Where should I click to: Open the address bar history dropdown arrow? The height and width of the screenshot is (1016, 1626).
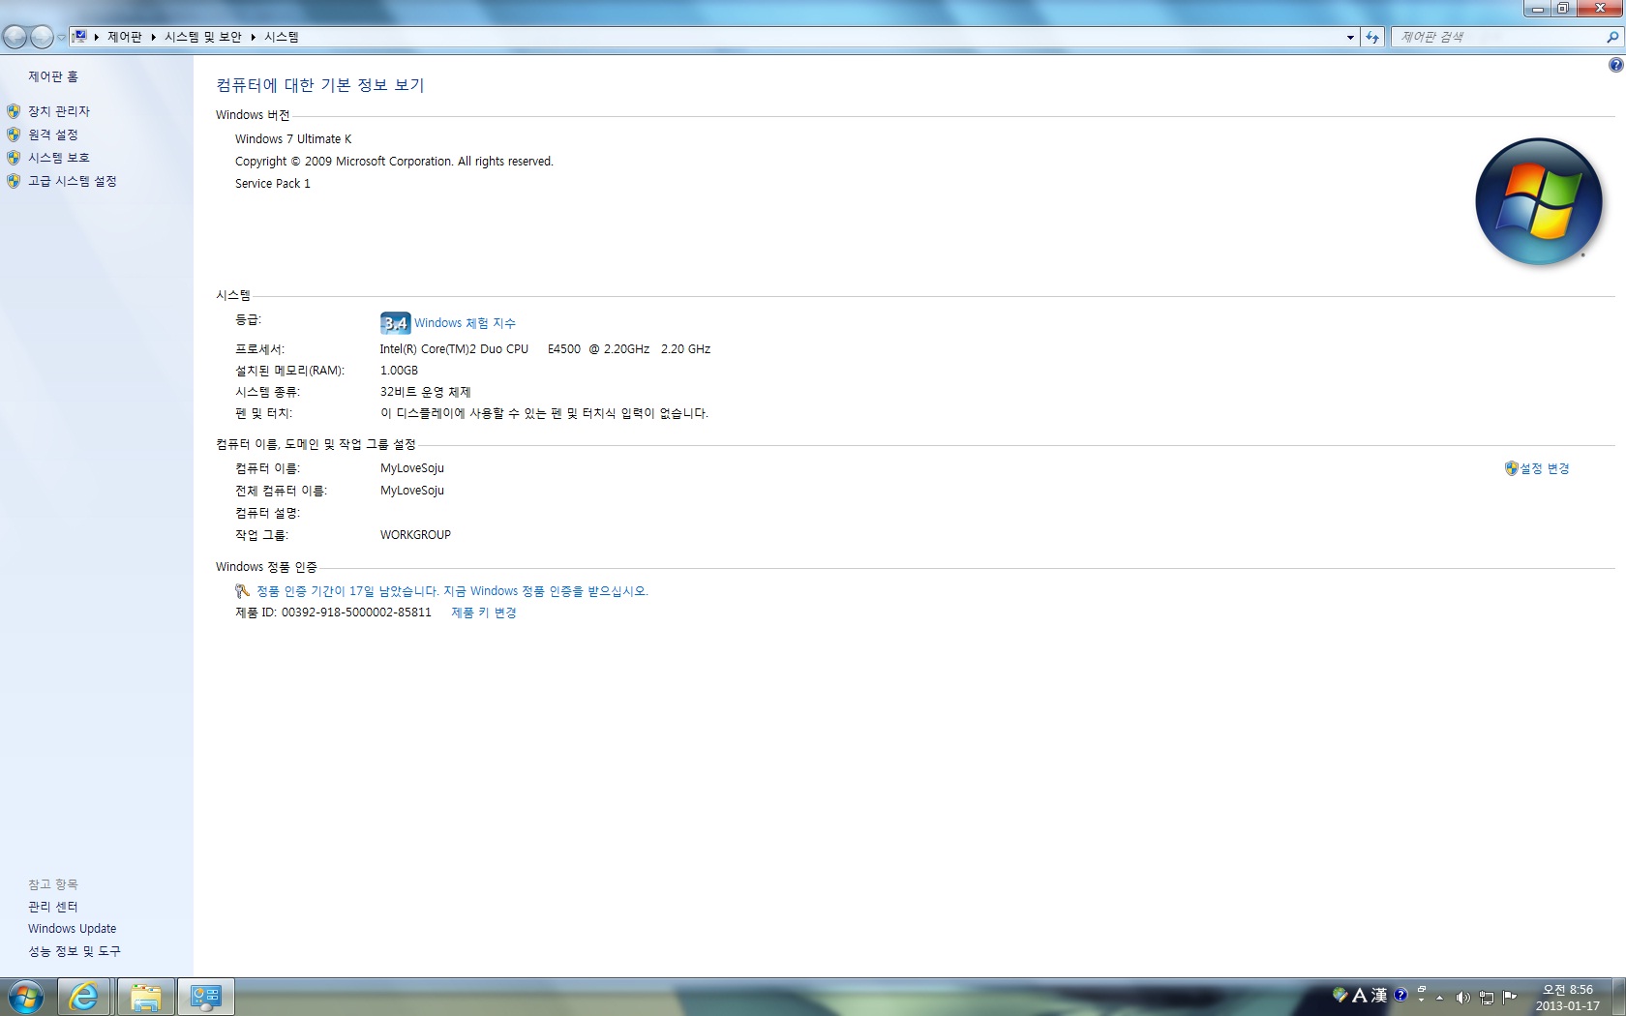[x=1350, y=38]
